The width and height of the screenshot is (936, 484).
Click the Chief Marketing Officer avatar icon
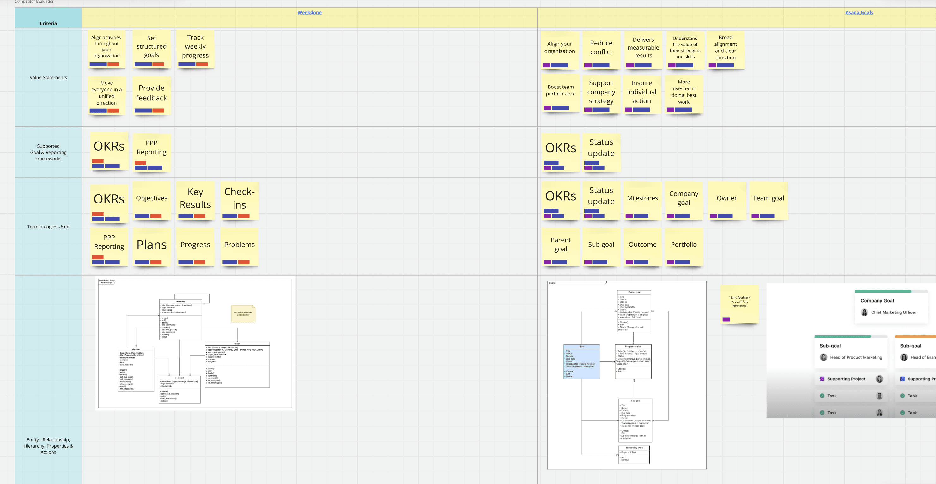(x=864, y=312)
